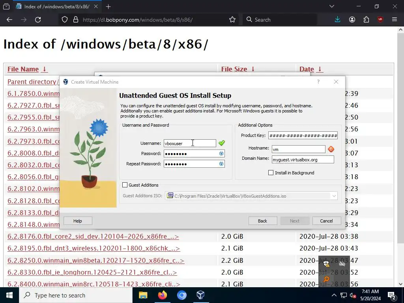Open File Explorer from the taskbar
This screenshot has height=303, width=404.
pos(143,295)
